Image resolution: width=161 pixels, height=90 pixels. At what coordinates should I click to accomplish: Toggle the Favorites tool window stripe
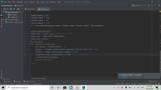point(2,74)
